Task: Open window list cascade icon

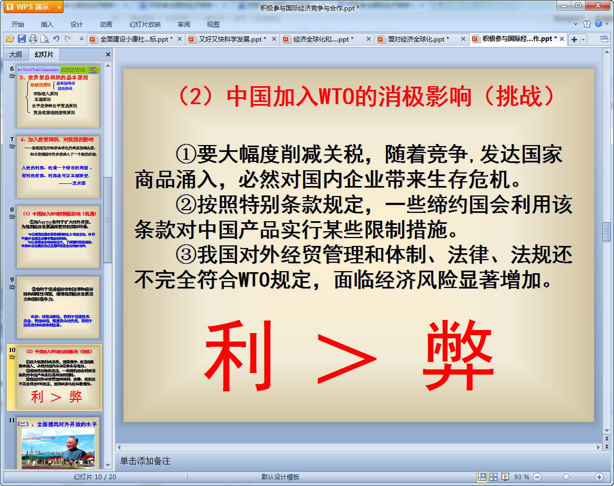Action: click(604, 39)
